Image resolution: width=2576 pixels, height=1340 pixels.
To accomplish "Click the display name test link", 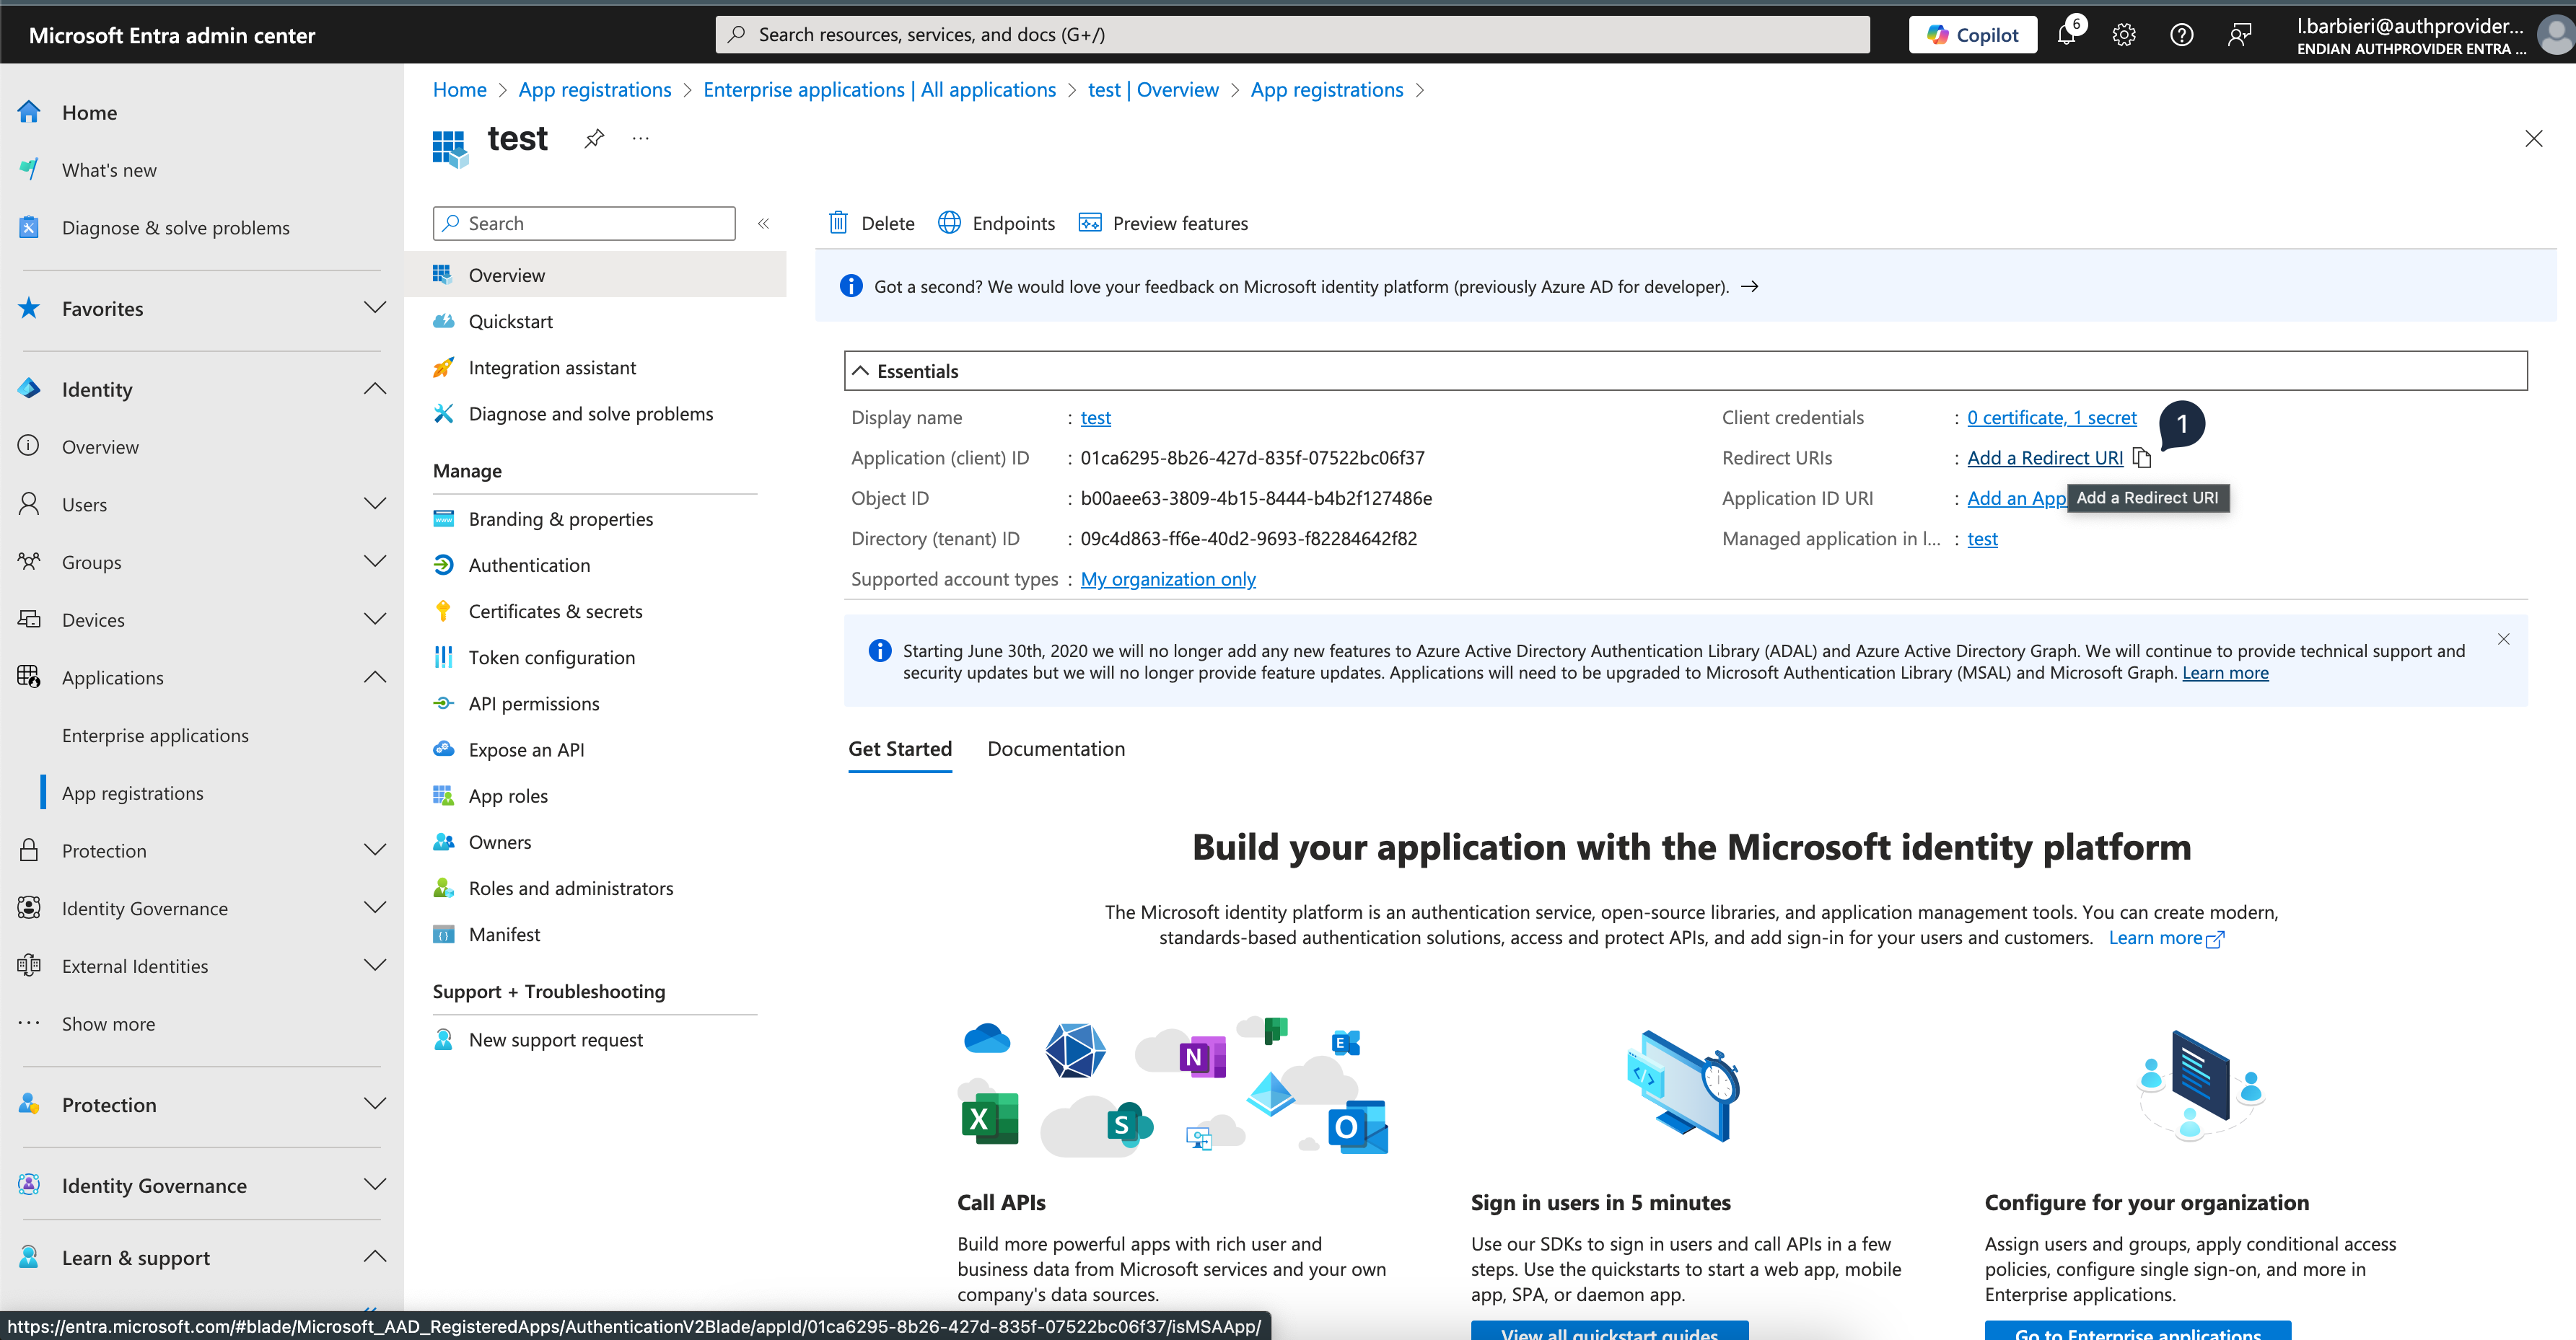I will pyautogui.click(x=1095, y=418).
